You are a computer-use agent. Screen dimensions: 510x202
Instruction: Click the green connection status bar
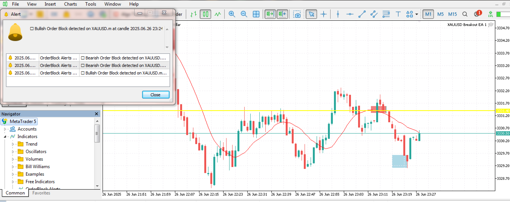coord(503,14)
